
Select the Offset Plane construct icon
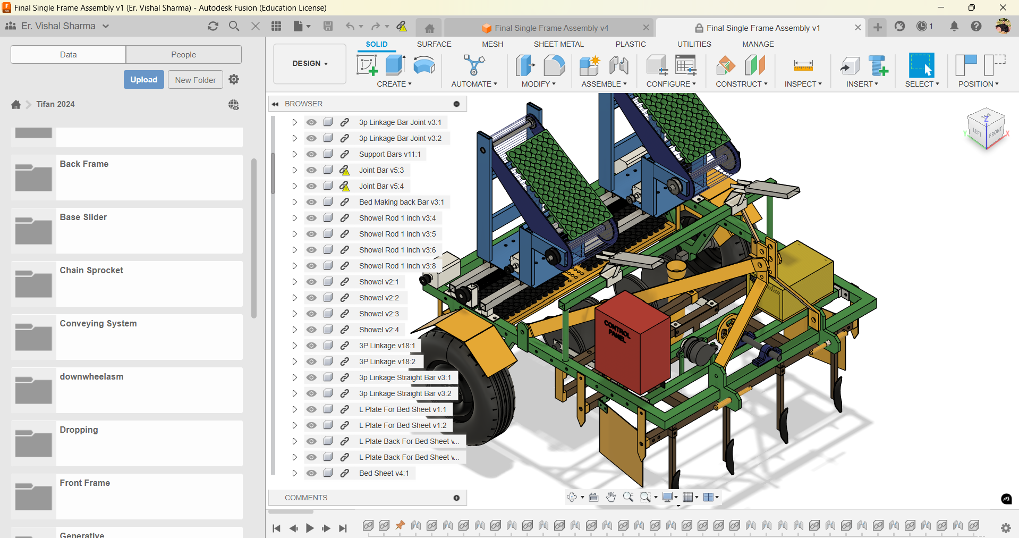tap(726, 65)
